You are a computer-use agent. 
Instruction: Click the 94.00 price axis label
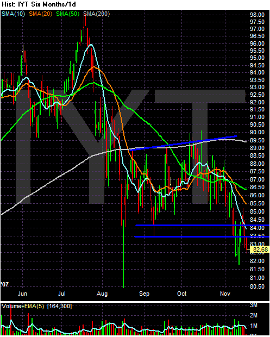point(257,72)
